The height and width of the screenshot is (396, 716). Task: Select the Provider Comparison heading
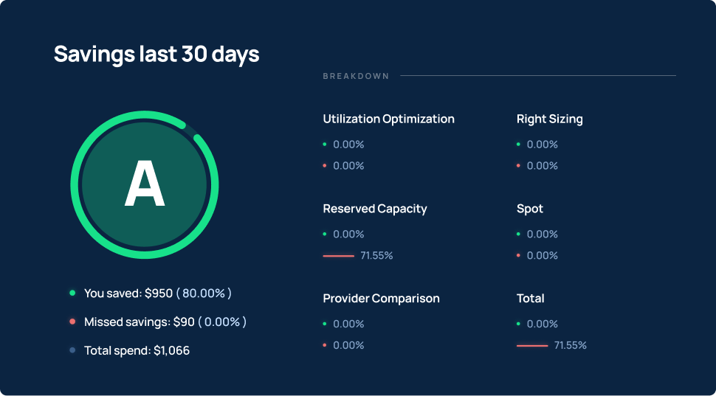point(381,299)
